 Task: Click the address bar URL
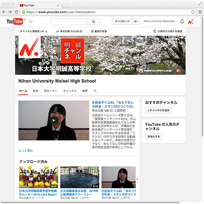click(61, 12)
